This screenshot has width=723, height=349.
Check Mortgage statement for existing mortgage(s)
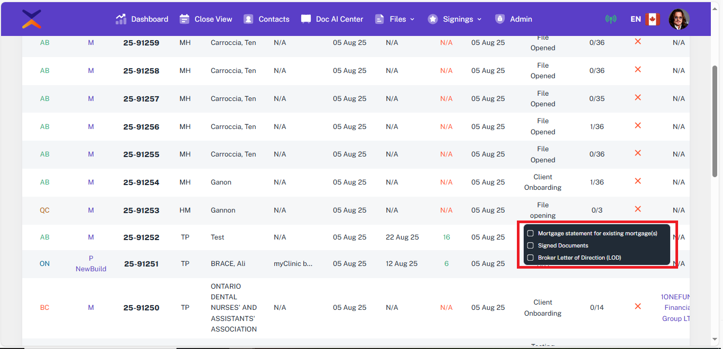click(531, 233)
